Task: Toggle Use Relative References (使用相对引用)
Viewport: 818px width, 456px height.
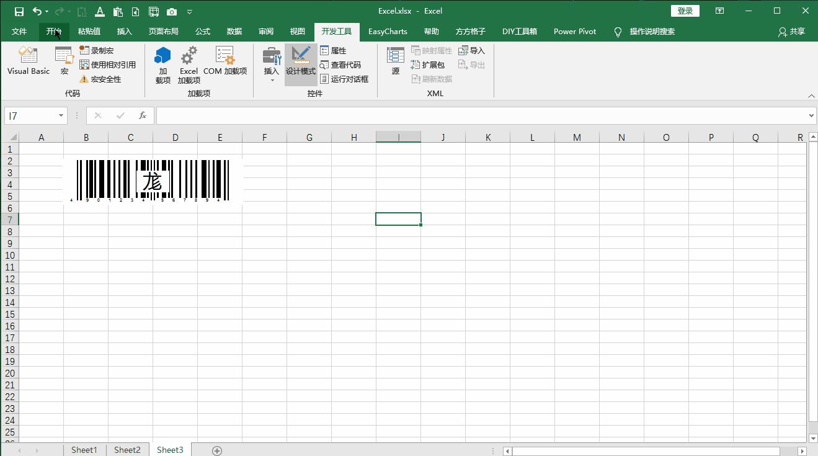Action: [108, 65]
